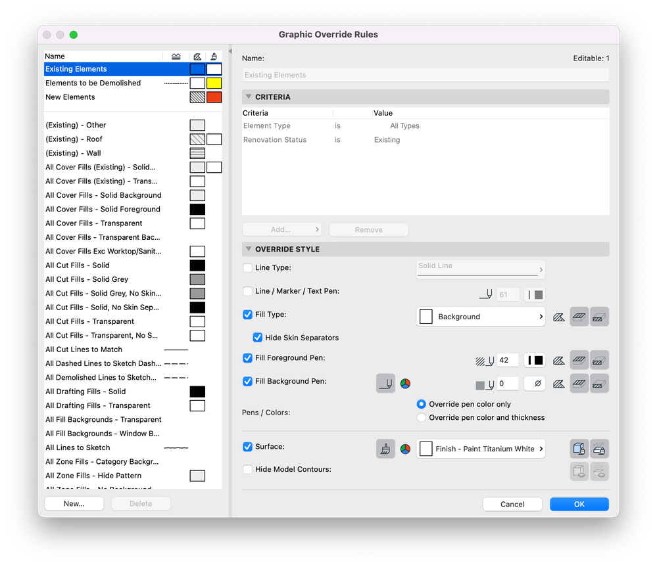Click the paintbrush icon button beside Surface
Screen dimensions: 657x567
click(x=385, y=449)
